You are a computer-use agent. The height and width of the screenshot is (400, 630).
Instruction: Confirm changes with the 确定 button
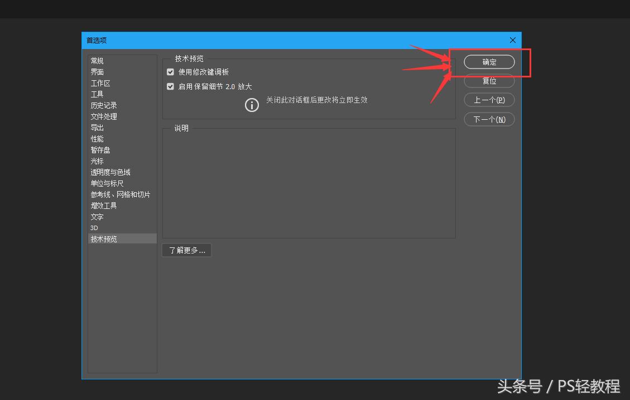tap(489, 62)
